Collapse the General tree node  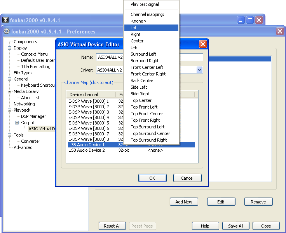coord(9,79)
